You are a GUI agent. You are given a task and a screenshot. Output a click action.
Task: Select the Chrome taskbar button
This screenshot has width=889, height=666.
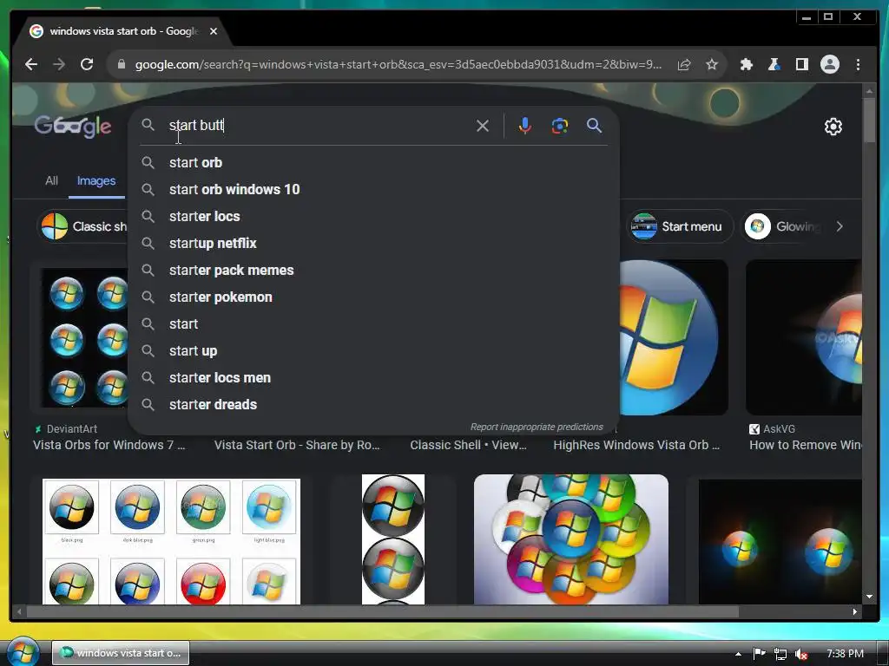coord(121,653)
